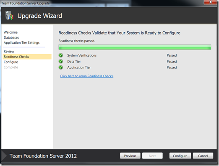Click the disabled Next button
This screenshot has height=166, width=219.
[x=152, y=156]
